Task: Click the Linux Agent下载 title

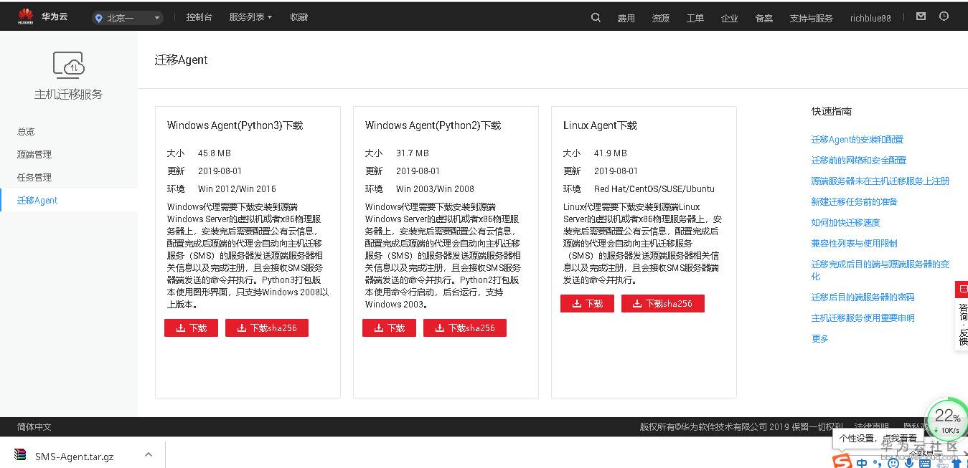Action: point(601,125)
